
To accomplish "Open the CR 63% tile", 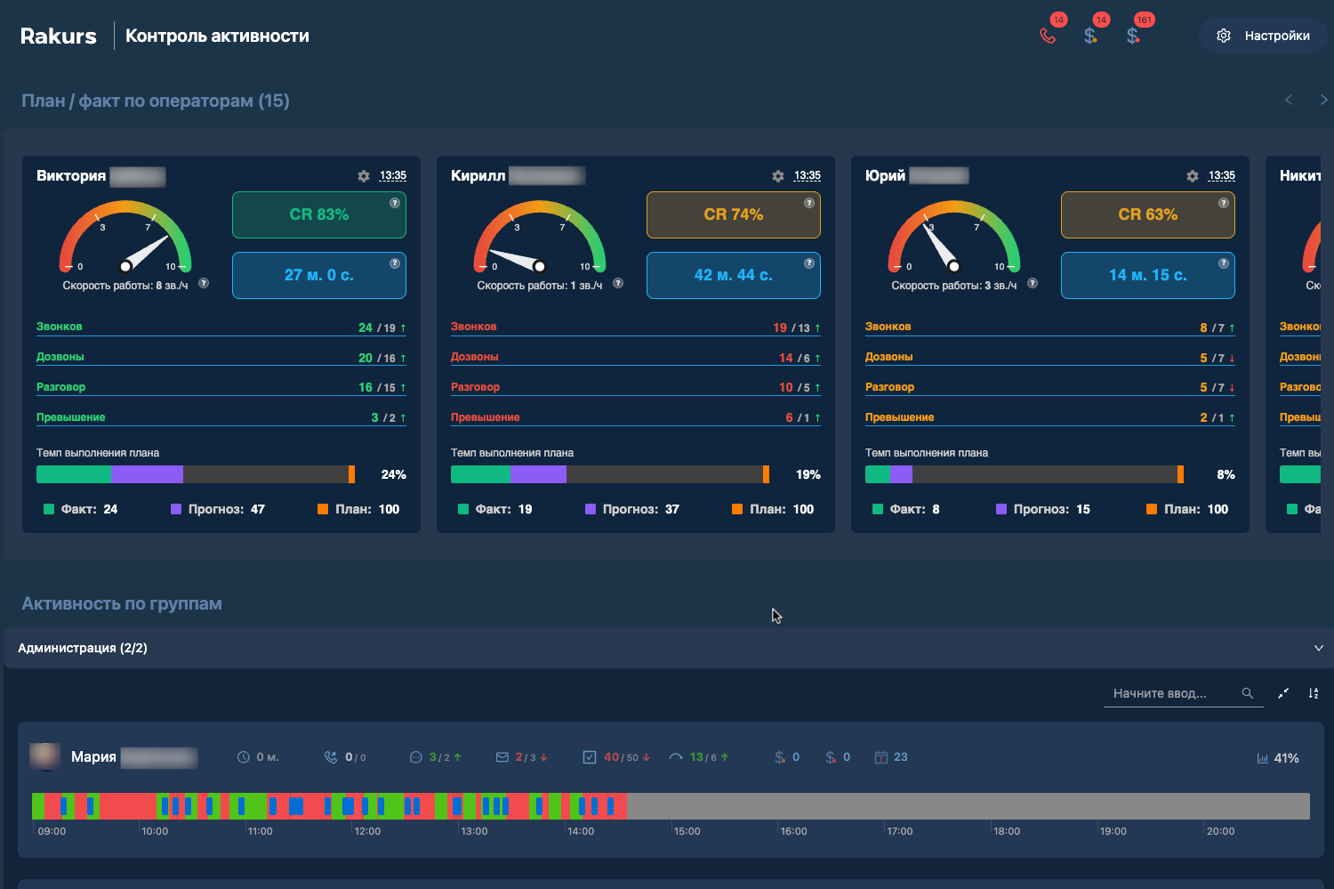I will coord(1148,214).
